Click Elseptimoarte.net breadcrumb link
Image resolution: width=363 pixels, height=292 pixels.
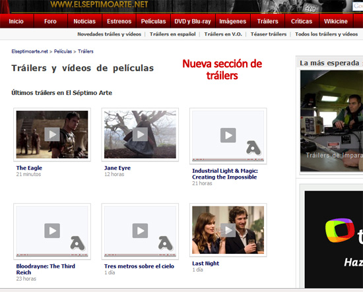[30, 51]
